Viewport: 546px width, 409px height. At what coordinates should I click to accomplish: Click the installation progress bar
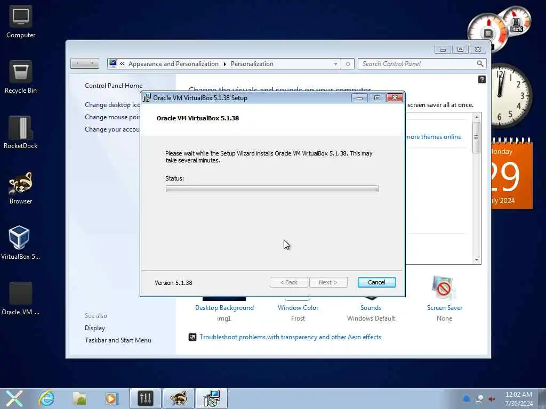[272, 189]
